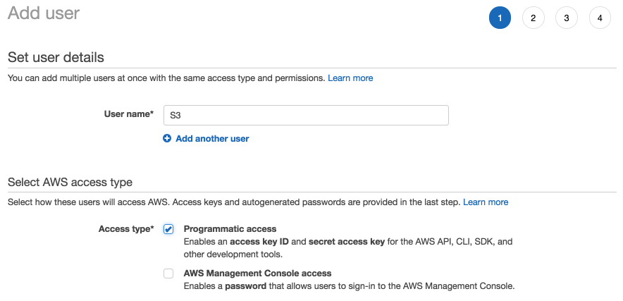
Task: Click the Select AWS access type heading
Action: [x=70, y=182]
